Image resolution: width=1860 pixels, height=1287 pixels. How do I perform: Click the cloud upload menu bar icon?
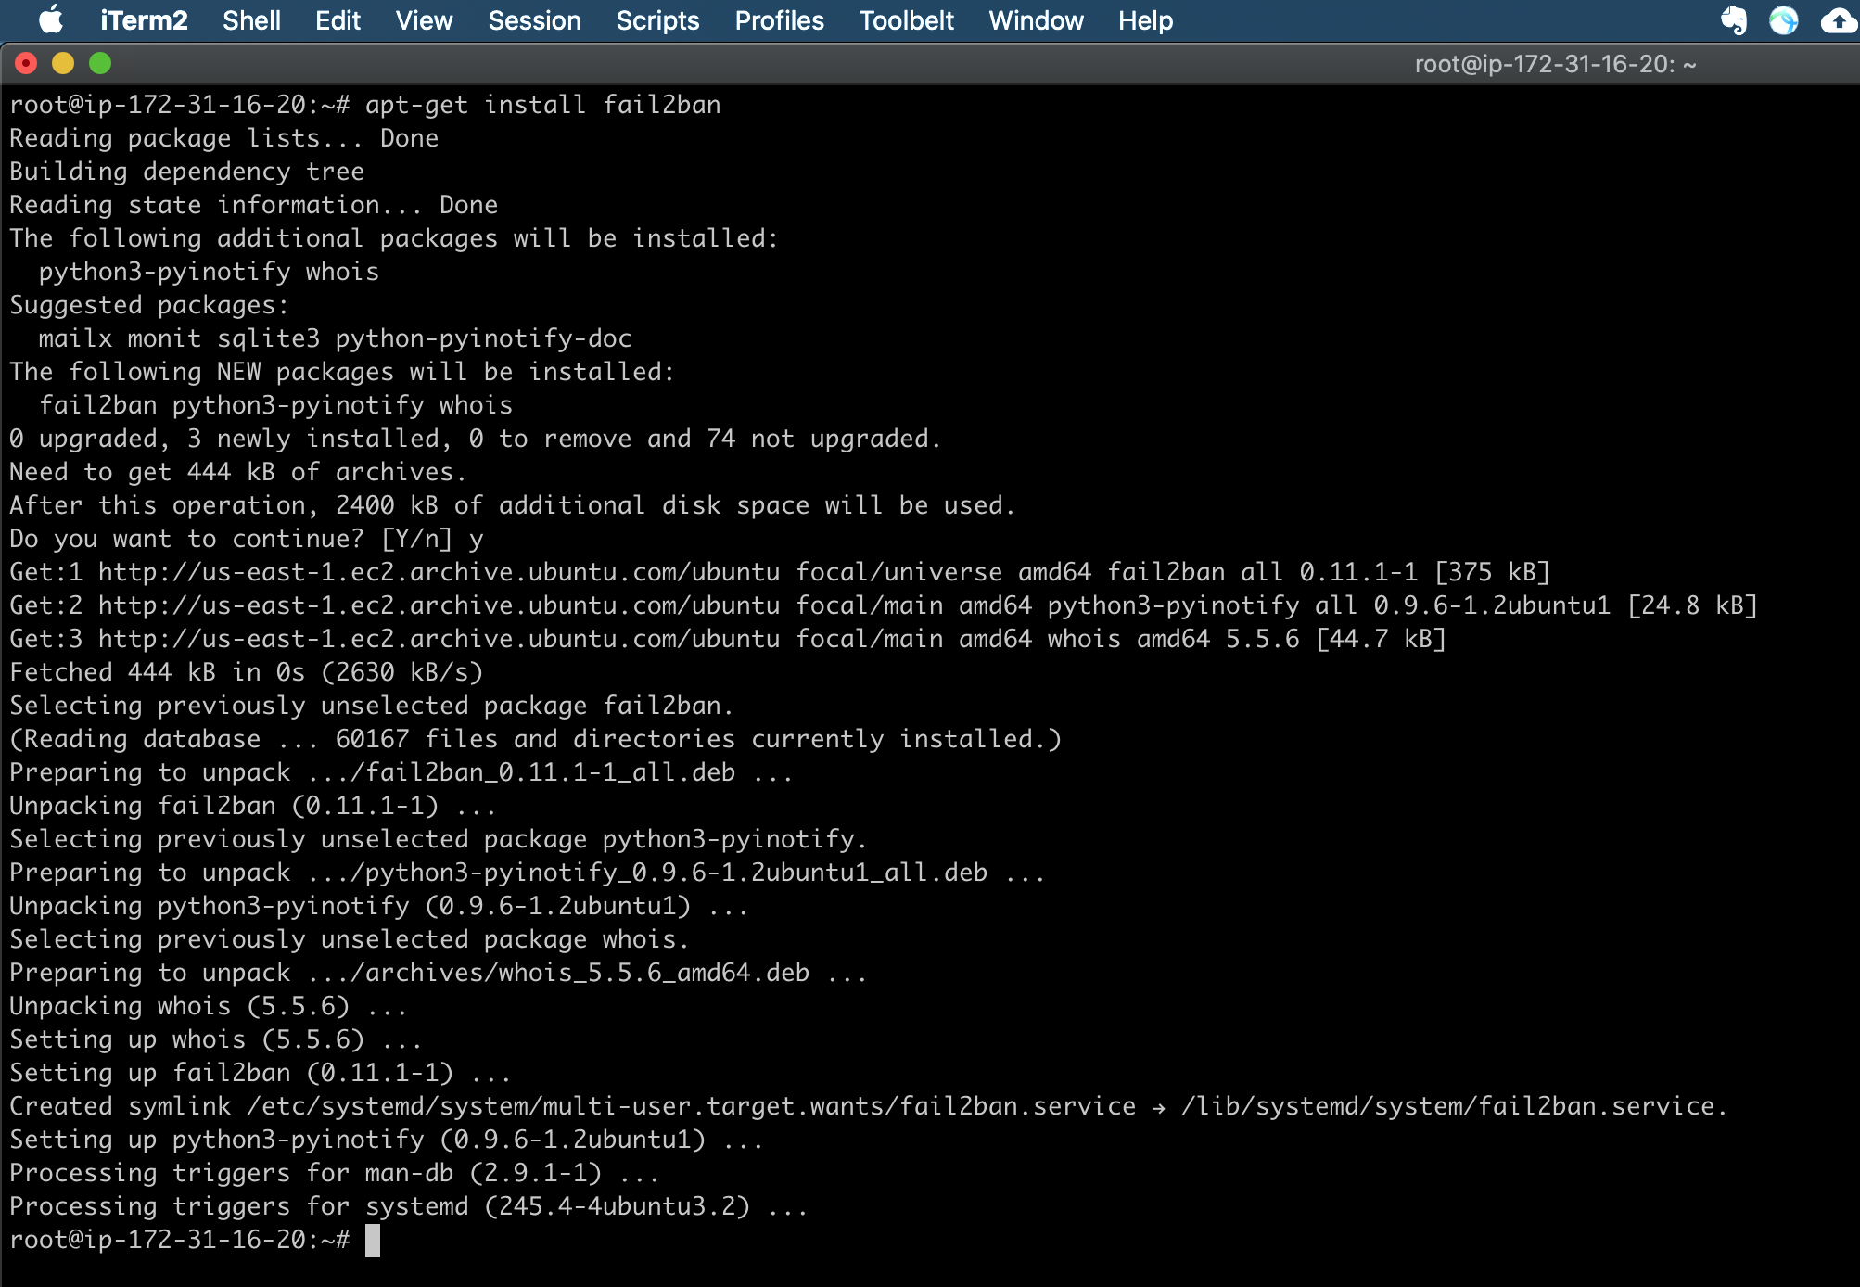pyautogui.click(x=1839, y=20)
